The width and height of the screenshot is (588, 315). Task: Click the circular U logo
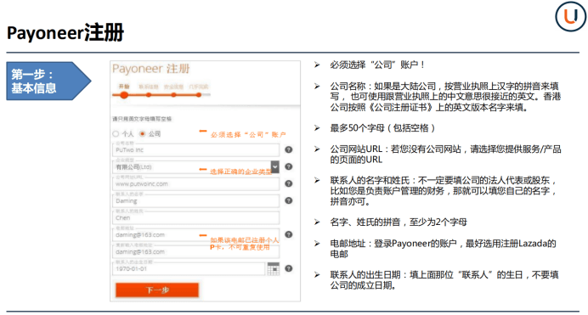pos(570,16)
